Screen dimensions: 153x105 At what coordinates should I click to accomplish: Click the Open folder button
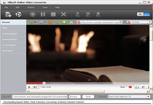88,97
